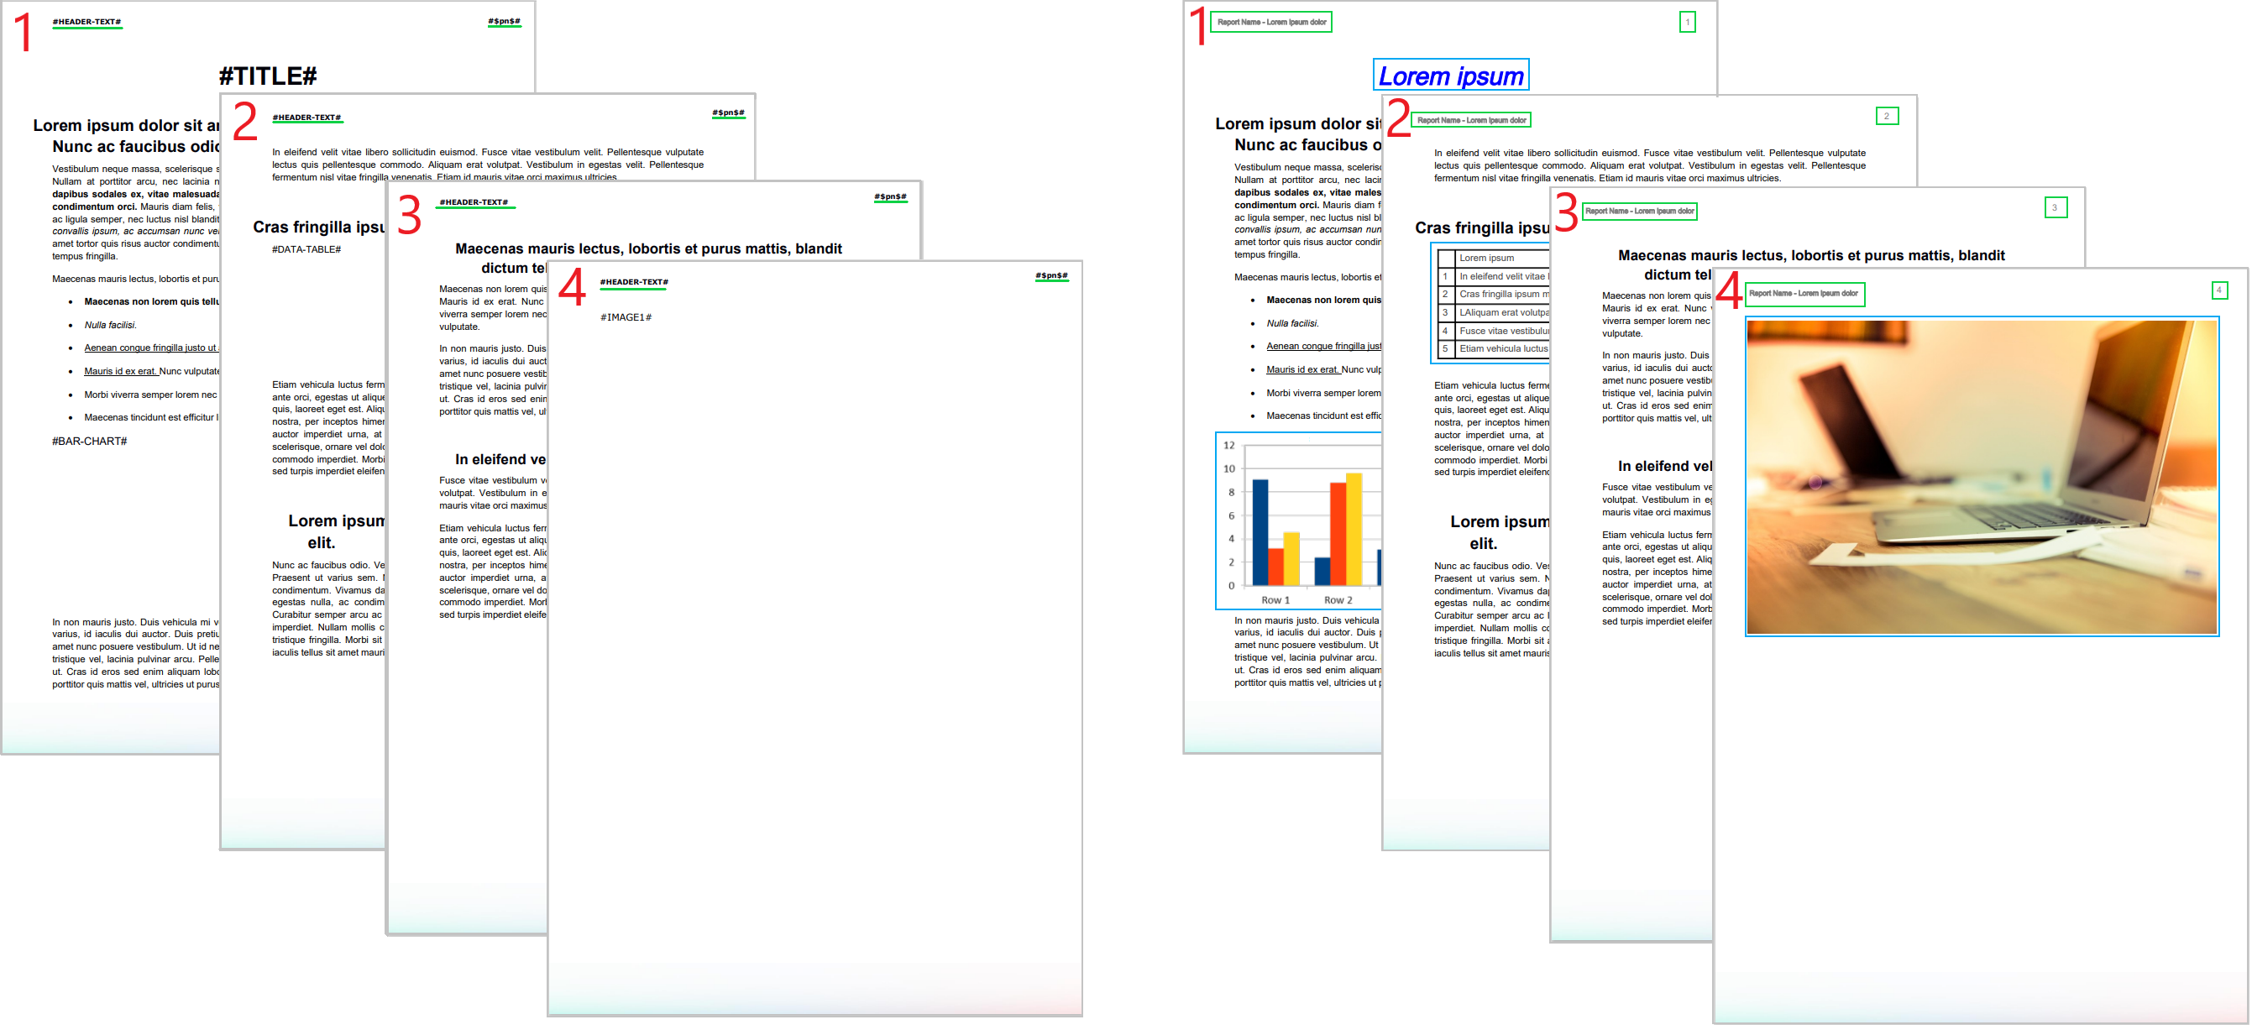This screenshot has height=1030, width=2252.
Task: Click "Report Name - Lorem ipsum dolor" header on generated page 2
Action: click(x=1471, y=120)
